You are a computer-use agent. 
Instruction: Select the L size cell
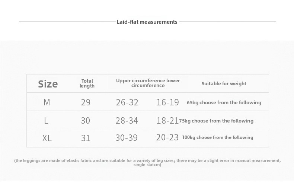click(x=46, y=121)
